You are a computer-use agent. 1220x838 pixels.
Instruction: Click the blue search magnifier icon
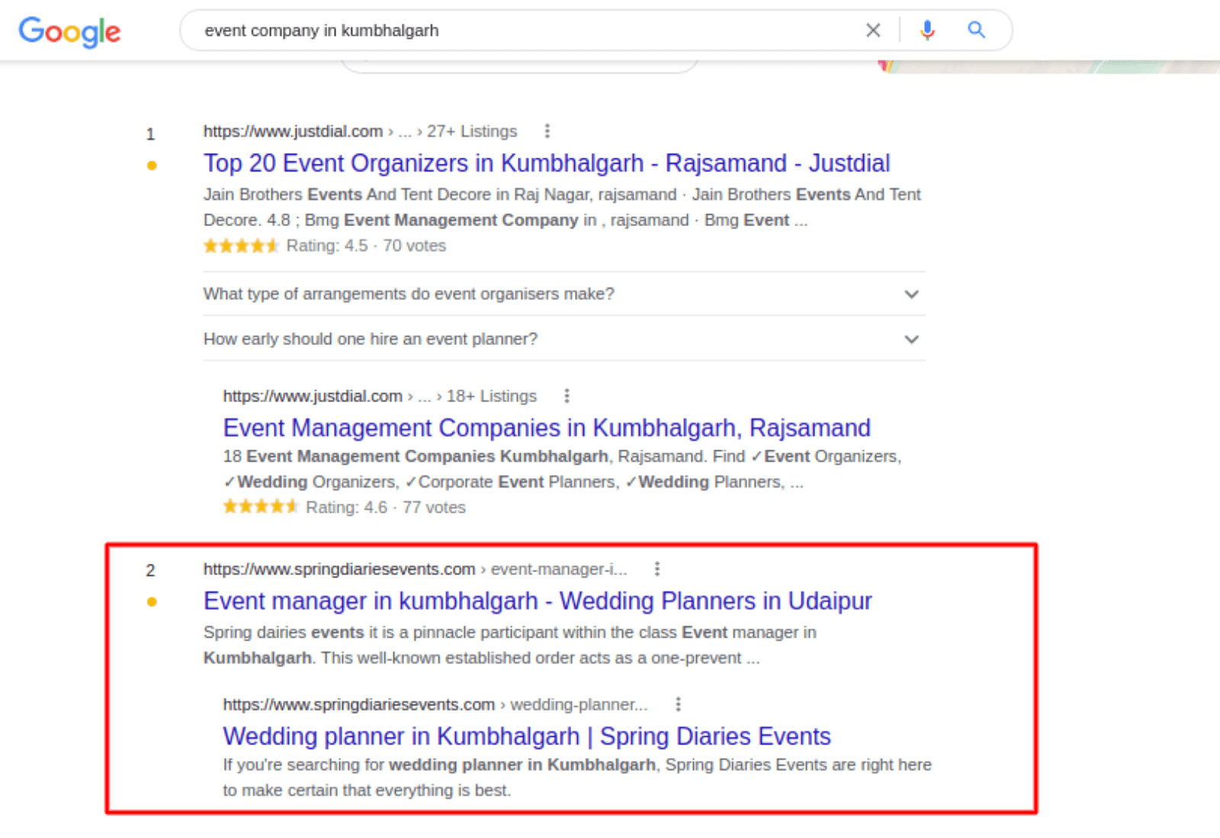tap(976, 30)
